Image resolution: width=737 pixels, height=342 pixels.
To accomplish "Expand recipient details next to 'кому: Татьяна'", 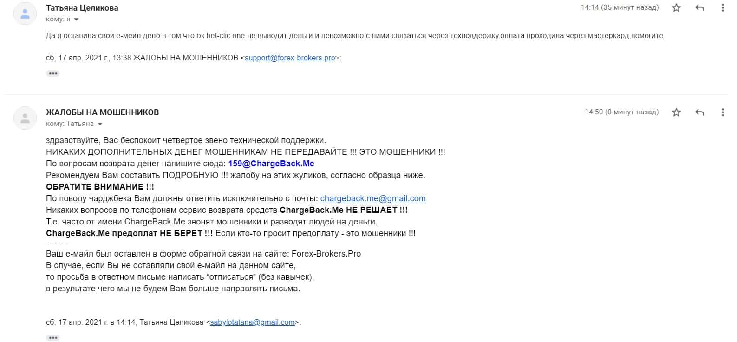I will coord(100,124).
